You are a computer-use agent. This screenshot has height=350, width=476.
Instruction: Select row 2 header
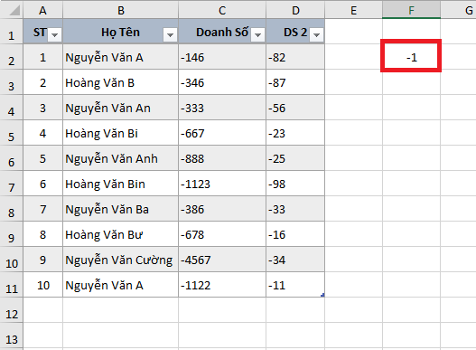(x=11, y=57)
